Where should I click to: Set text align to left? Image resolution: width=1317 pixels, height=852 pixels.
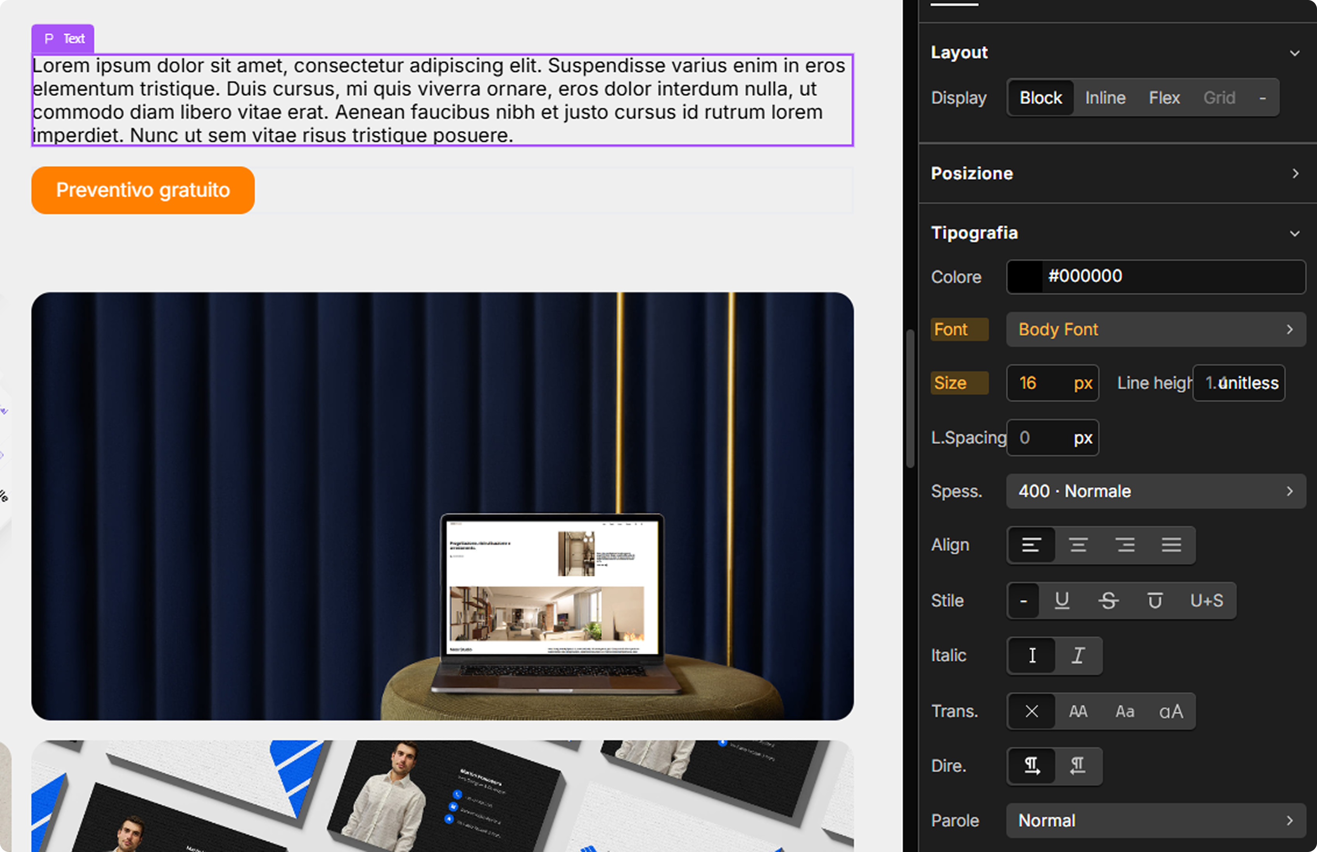click(1031, 545)
